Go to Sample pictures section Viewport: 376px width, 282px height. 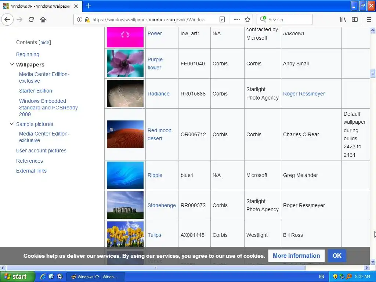35,124
